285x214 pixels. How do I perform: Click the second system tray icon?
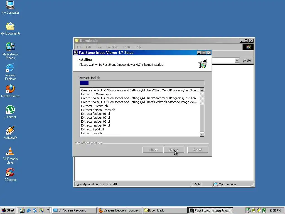[x=253, y=210]
